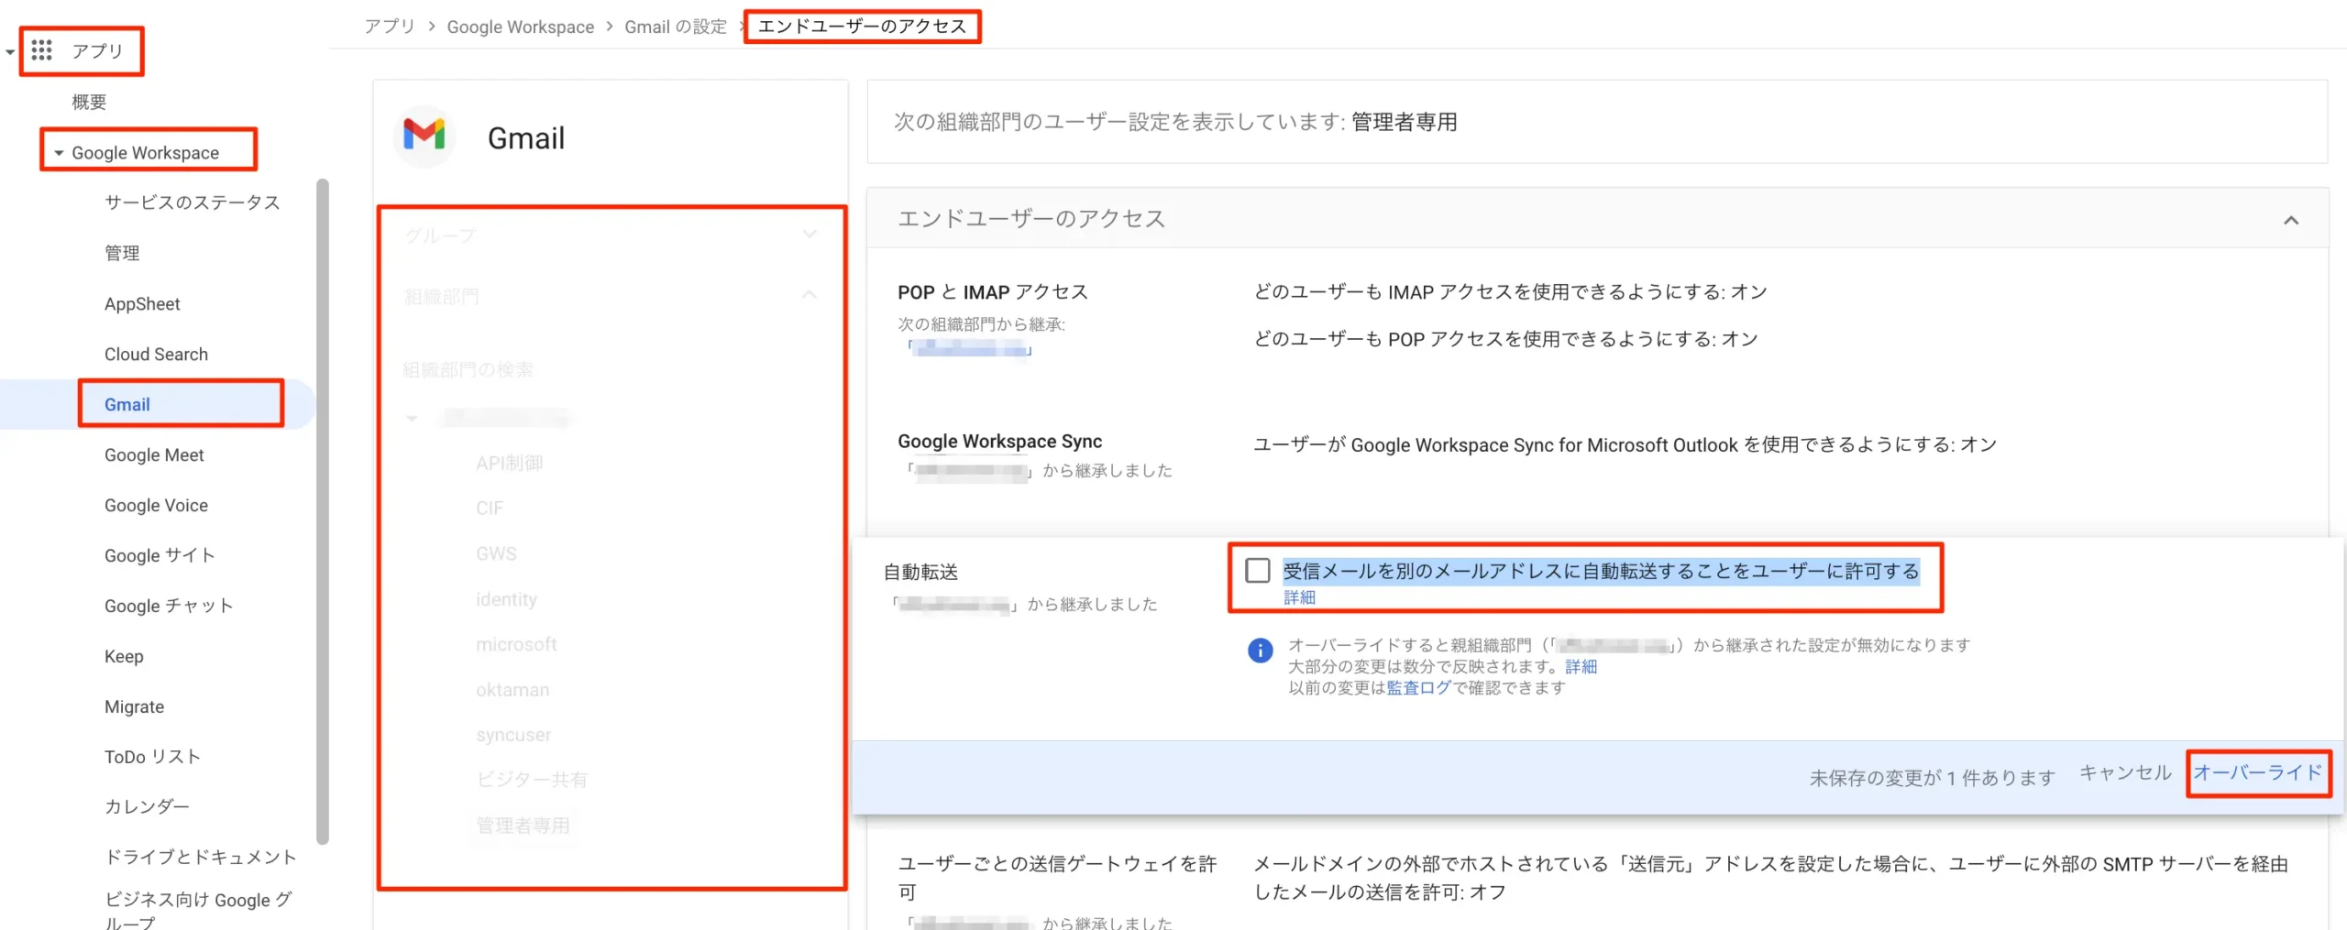The width and height of the screenshot is (2347, 930).
Task: Click ユーザーごとの送信ゲートウェイを許可 setting
Action: click(1057, 877)
